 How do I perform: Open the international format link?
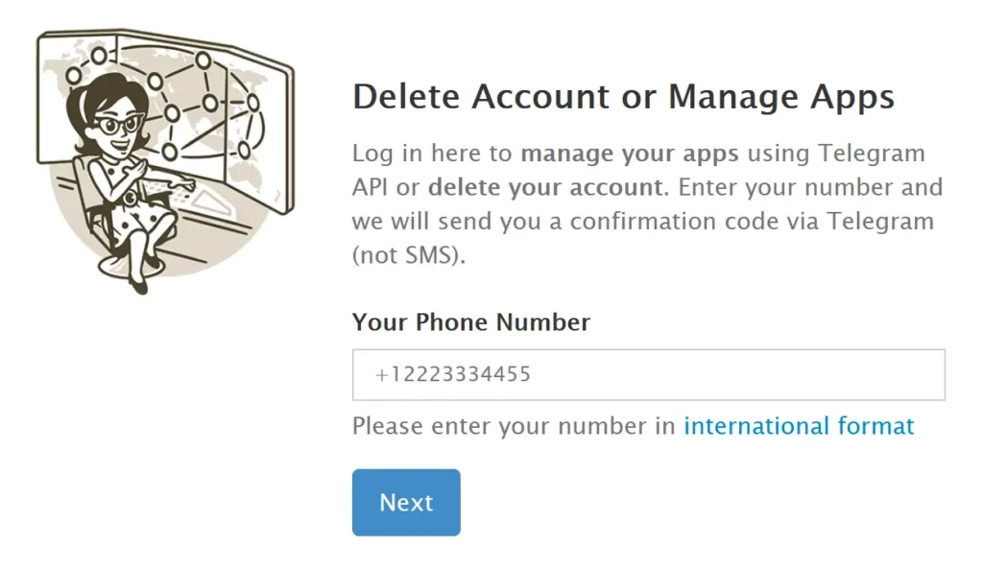[x=799, y=425]
